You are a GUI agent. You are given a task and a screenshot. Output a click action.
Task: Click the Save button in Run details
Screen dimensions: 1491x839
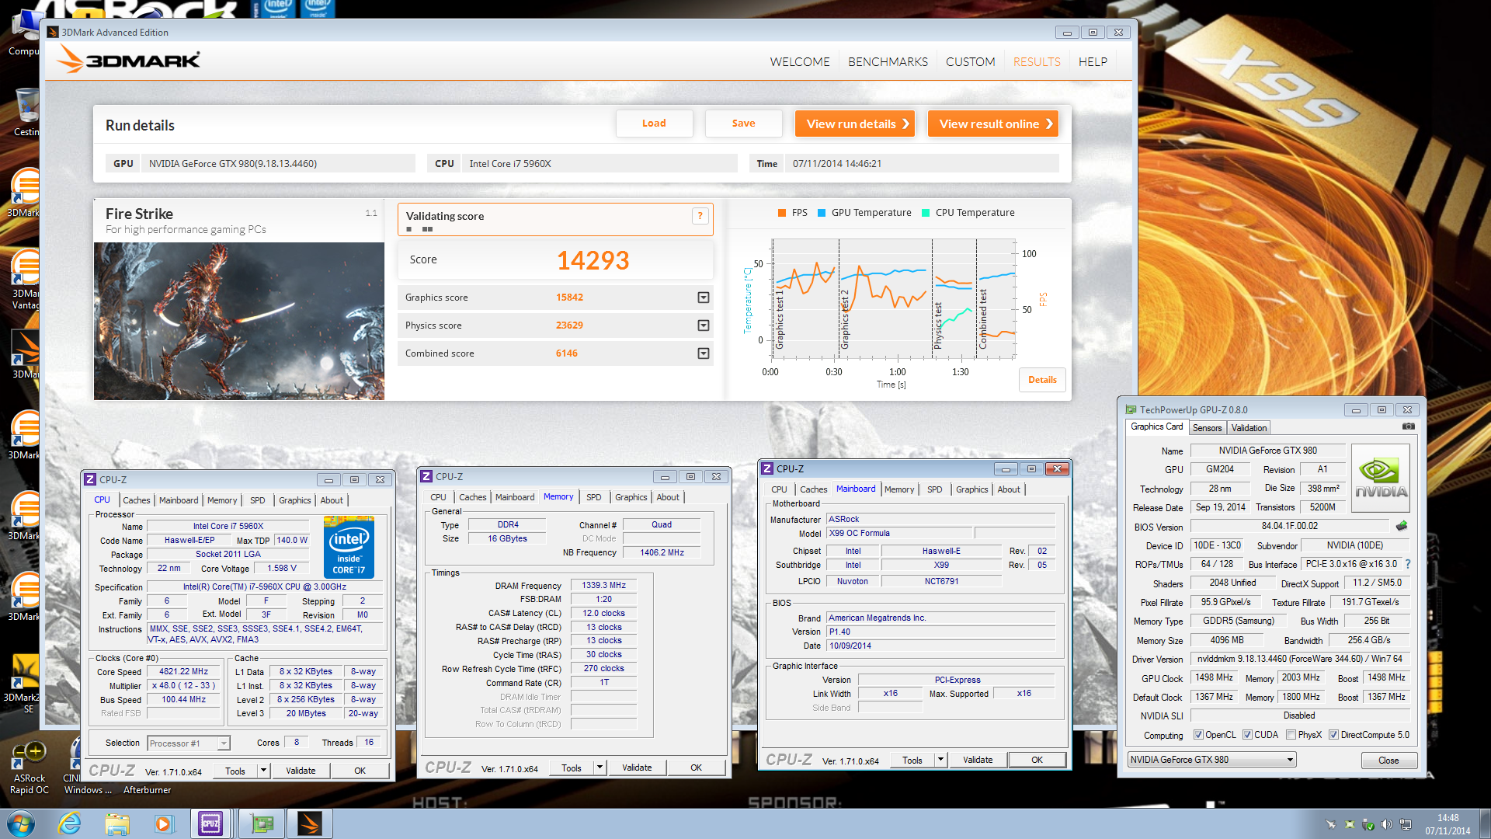pos(743,124)
